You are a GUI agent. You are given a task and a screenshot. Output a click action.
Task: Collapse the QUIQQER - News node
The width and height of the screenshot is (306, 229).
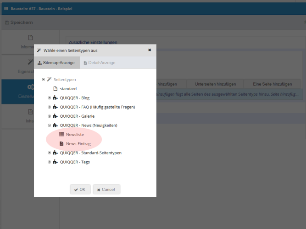point(50,125)
